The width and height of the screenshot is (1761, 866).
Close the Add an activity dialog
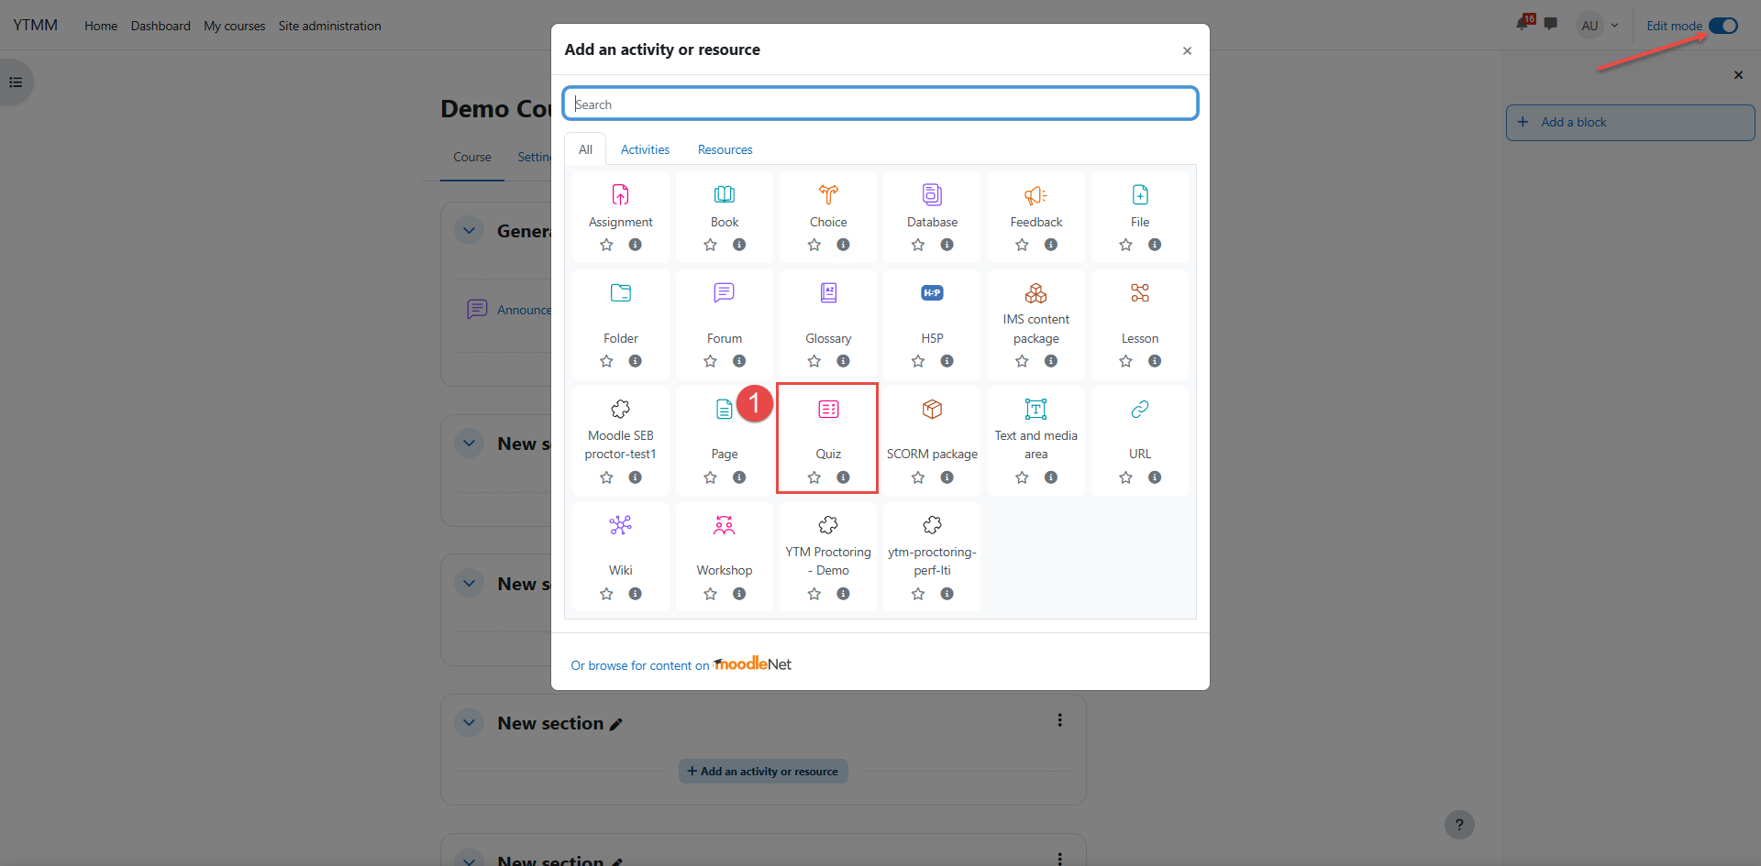tap(1187, 50)
